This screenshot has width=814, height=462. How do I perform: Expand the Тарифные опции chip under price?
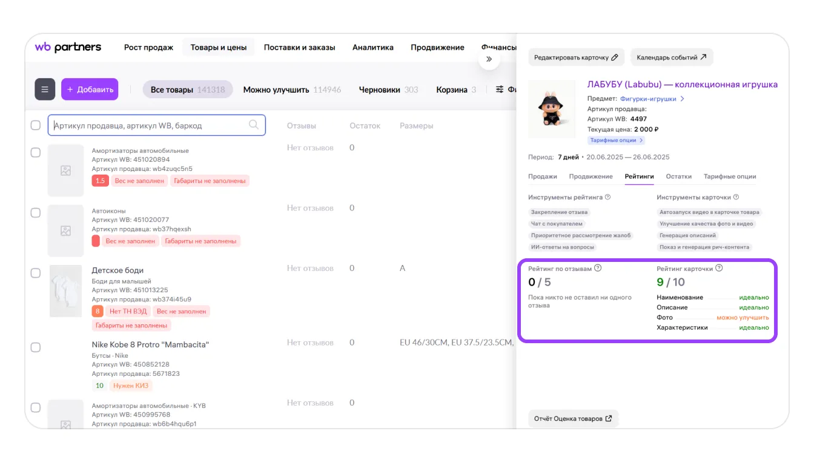pos(616,140)
